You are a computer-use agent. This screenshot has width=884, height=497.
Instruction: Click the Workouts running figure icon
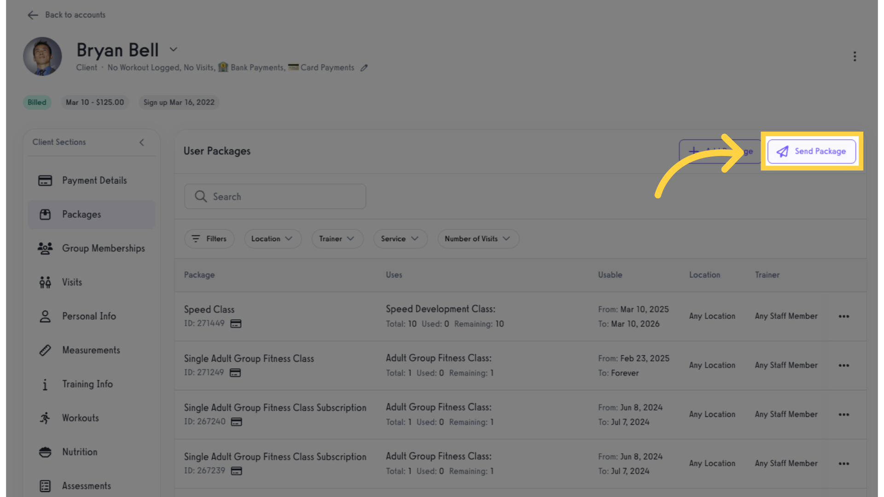45,418
